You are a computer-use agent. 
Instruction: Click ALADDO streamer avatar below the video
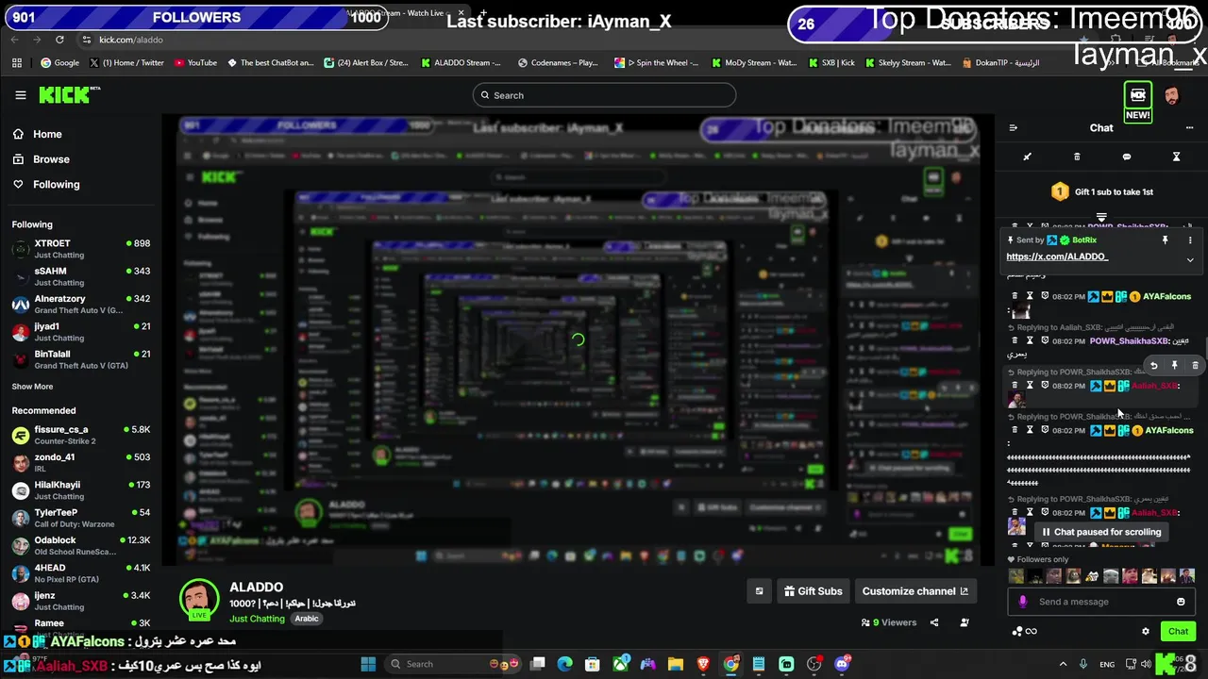[x=199, y=599]
